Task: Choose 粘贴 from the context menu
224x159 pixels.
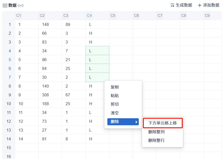Action: 115,96
